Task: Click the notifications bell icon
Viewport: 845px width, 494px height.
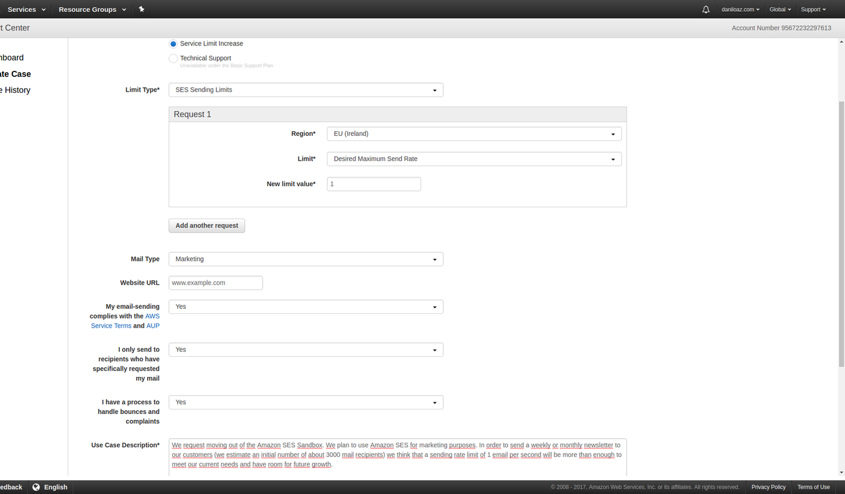Action: point(706,9)
